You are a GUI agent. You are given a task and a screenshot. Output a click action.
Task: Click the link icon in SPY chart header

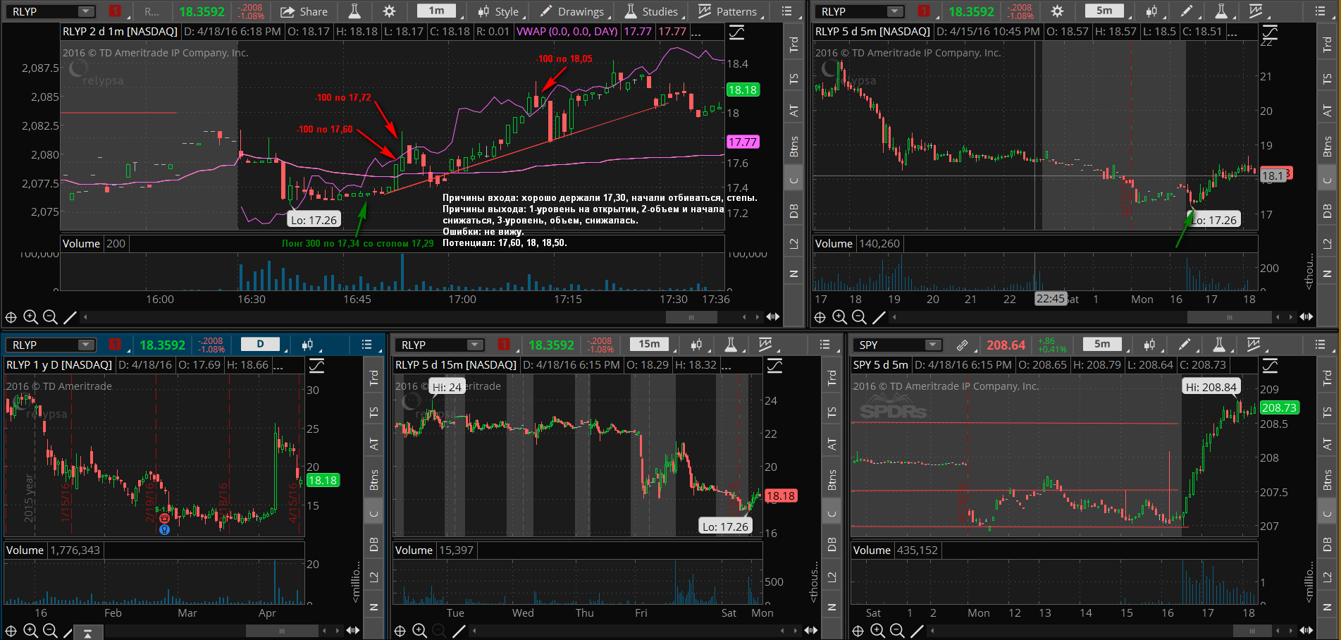point(962,345)
